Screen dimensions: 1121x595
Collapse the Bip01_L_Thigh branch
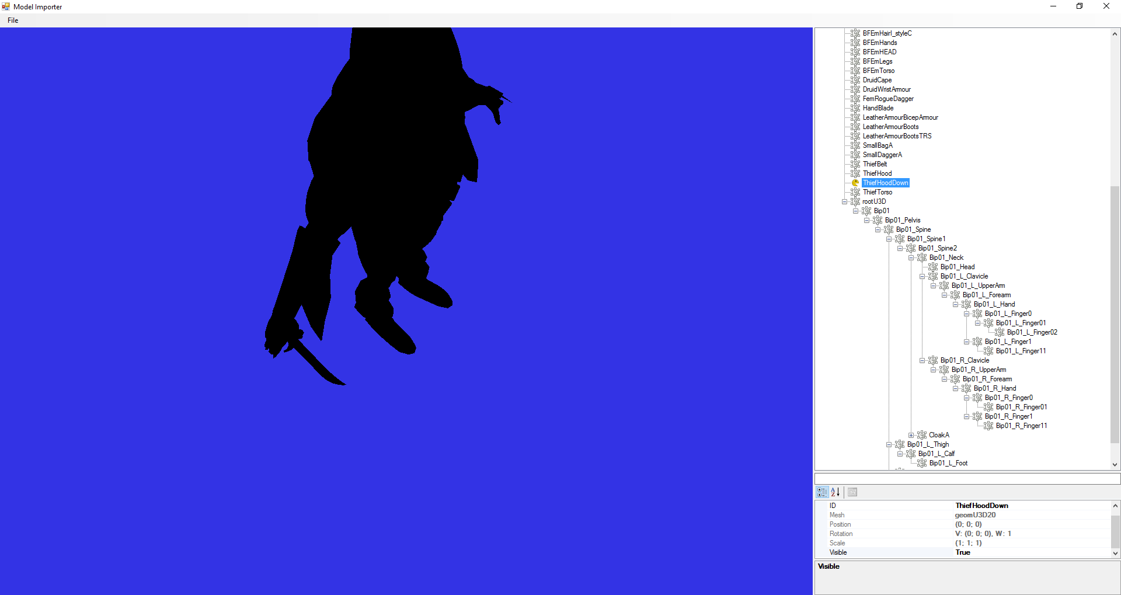coord(889,444)
